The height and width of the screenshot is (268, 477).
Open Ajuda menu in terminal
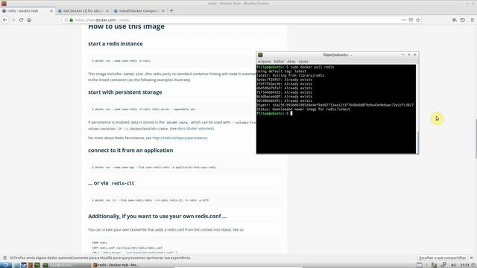click(303, 61)
